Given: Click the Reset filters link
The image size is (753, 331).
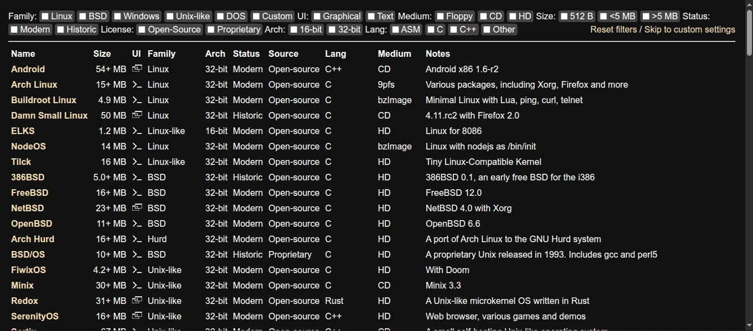Looking at the screenshot, I should click(x=613, y=29).
